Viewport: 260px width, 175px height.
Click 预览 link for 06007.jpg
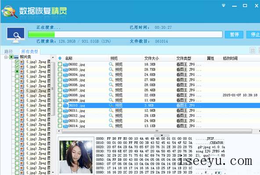(119, 90)
